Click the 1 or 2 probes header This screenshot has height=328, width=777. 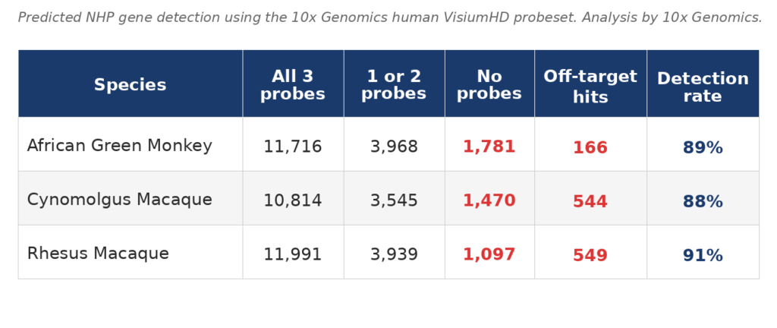(x=394, y=85)
